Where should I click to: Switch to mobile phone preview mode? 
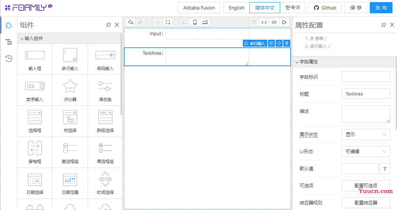[195, 22]
